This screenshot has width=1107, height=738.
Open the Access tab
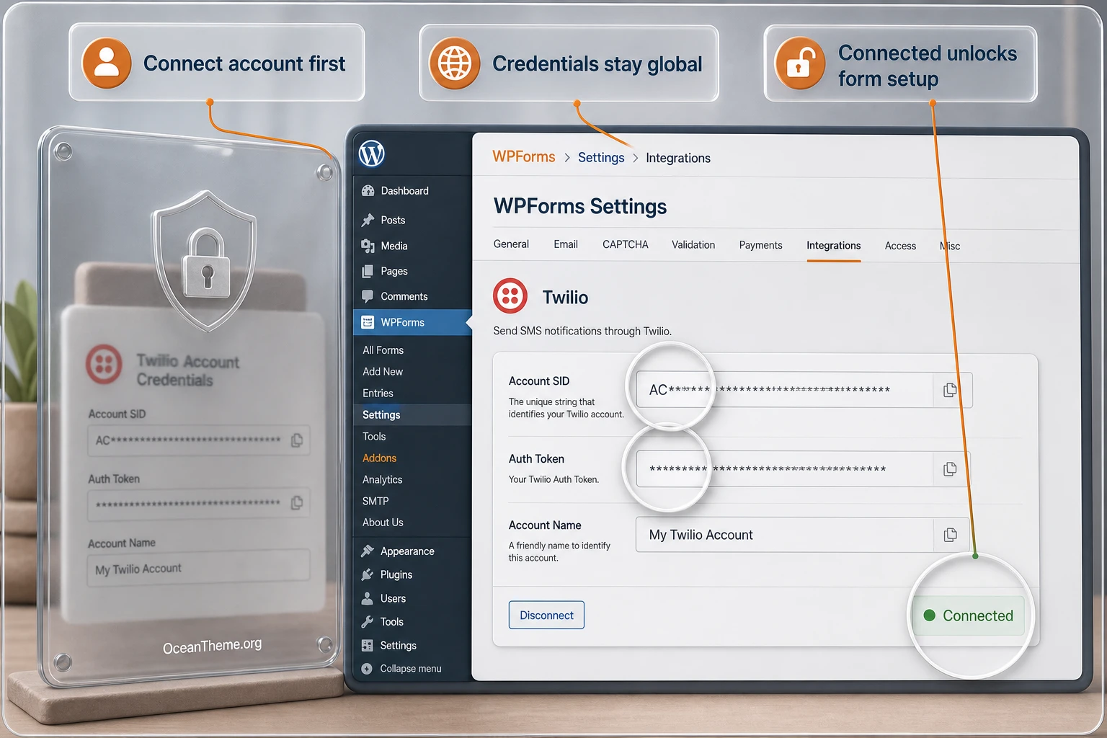click(x=900, y=246)
